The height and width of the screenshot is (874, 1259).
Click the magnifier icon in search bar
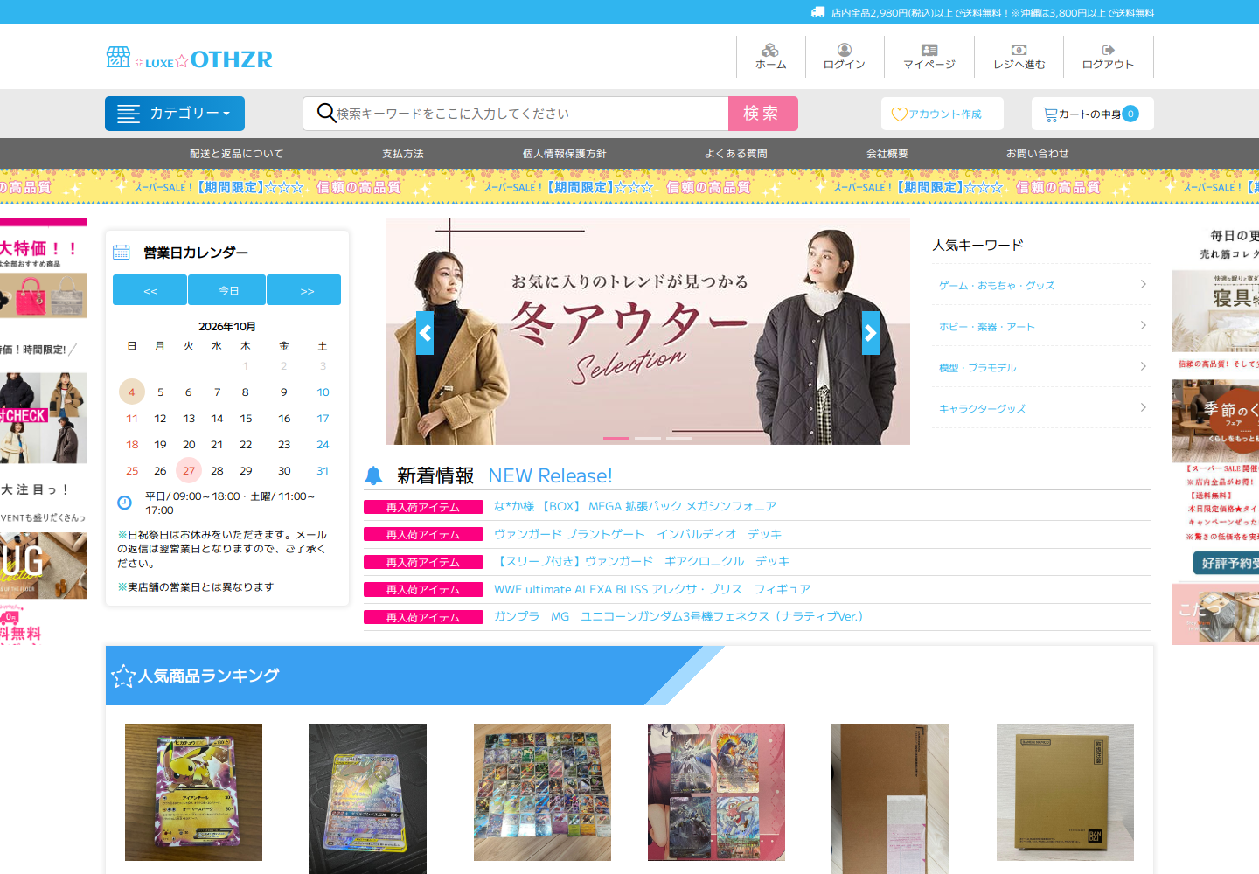coord(326,113)
